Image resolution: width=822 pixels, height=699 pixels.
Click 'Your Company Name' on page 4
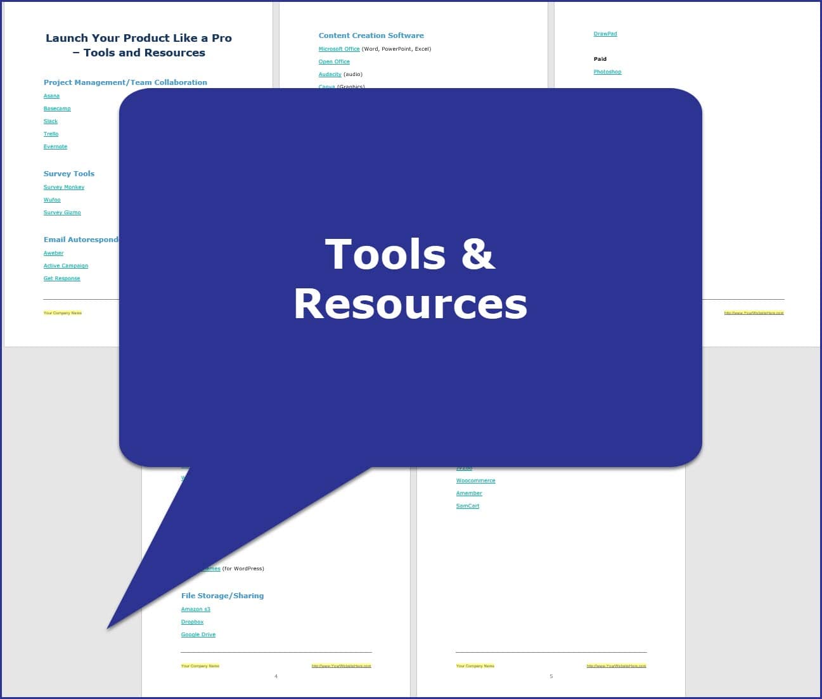coord(200,666)
